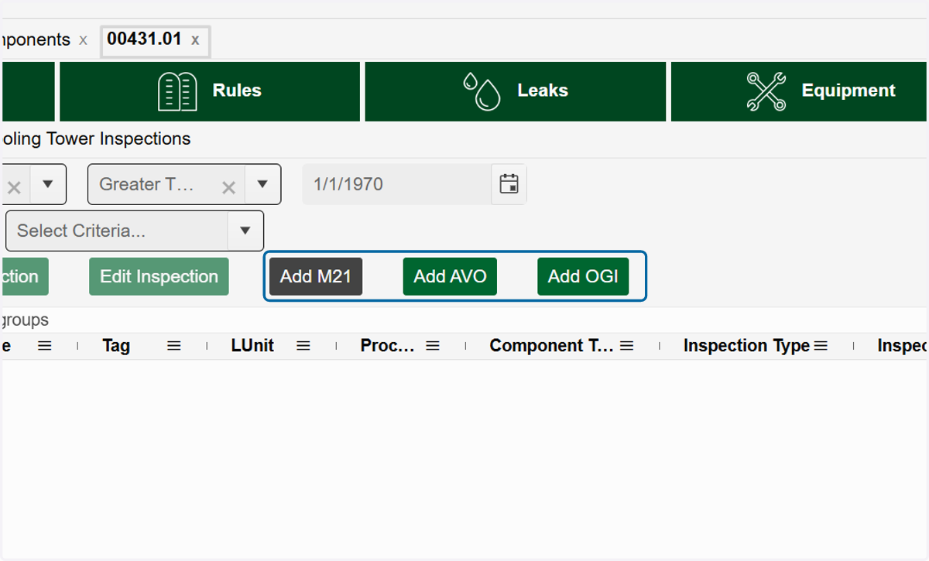This screenshot has height=561, width=929.
Task: Click the 1/1/1970 date field
Action: pyautogui.click(x=396, y=184)
